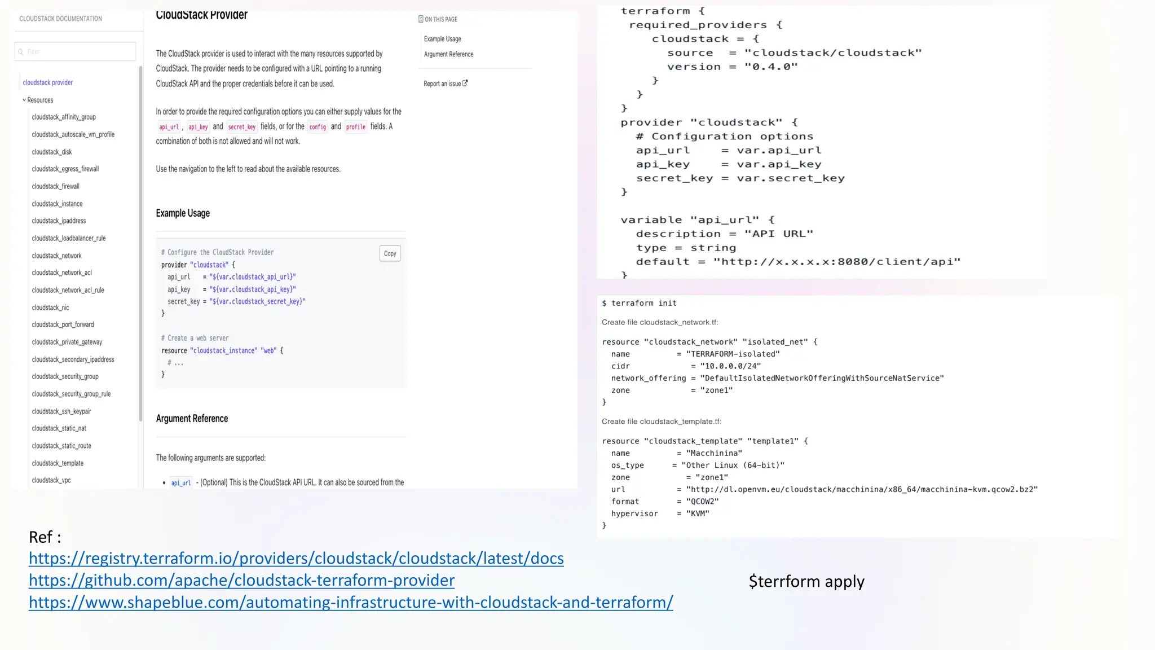
Task: Open cloudstack_vpc resource entry
Action: point(51,480)
